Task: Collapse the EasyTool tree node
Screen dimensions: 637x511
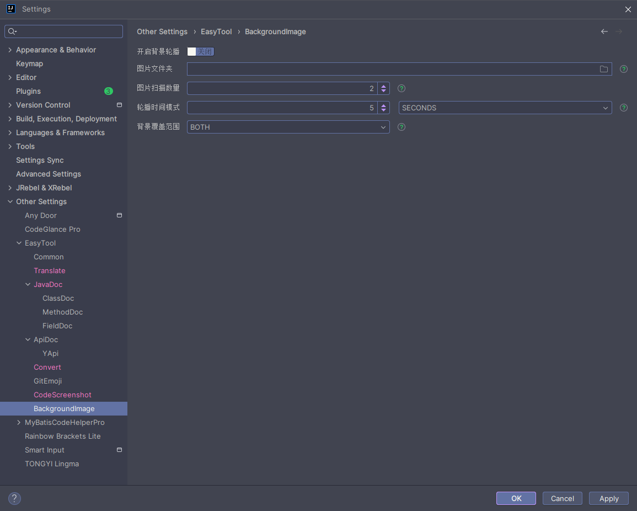Action: coord(19,243)
